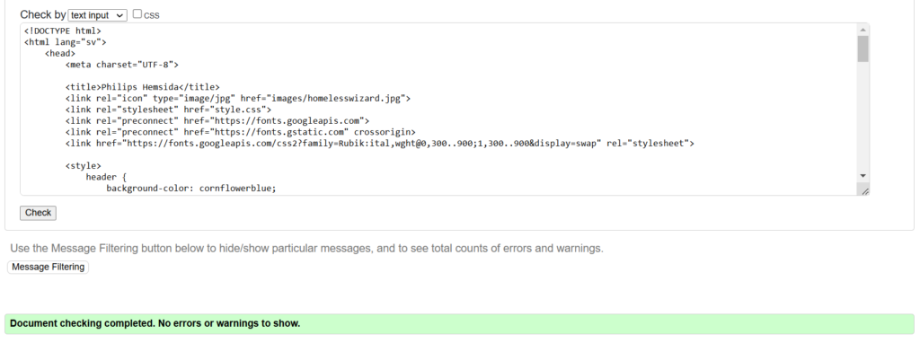Place cursor on the DOCTYPE html line
Image resolution: width=920 pixels, height=343 pixels.
pos(63,31)
